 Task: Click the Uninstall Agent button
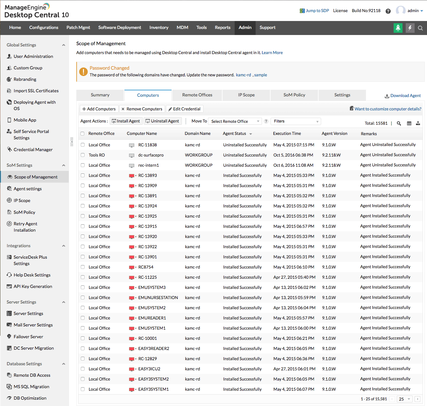162,121
